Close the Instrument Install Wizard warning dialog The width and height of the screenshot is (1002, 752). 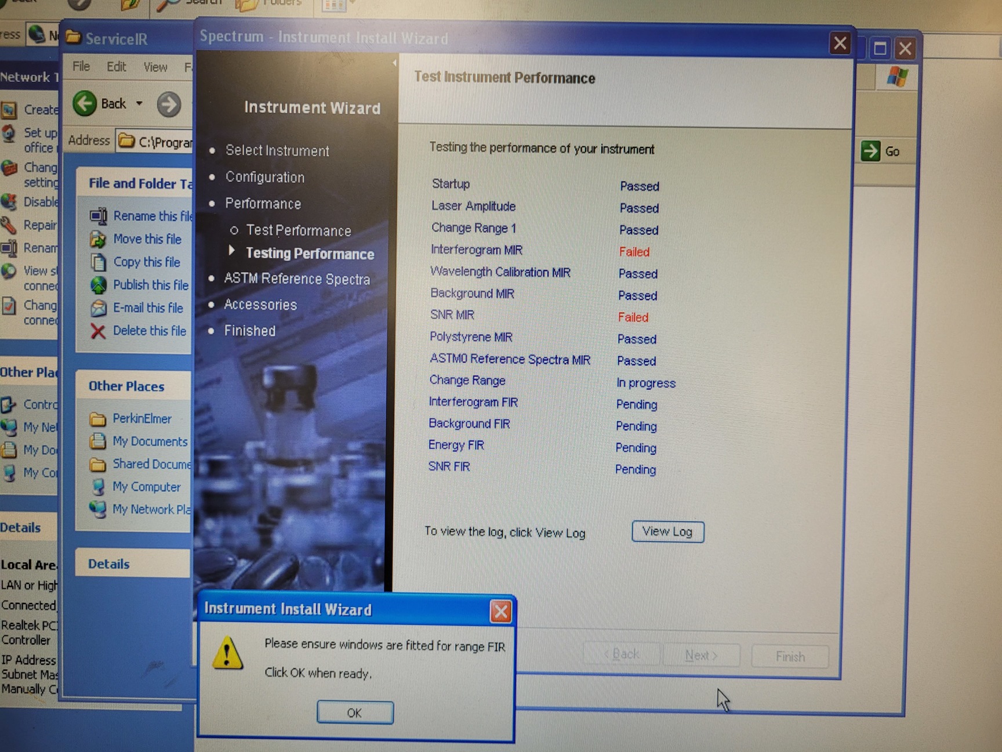point(501,612)
